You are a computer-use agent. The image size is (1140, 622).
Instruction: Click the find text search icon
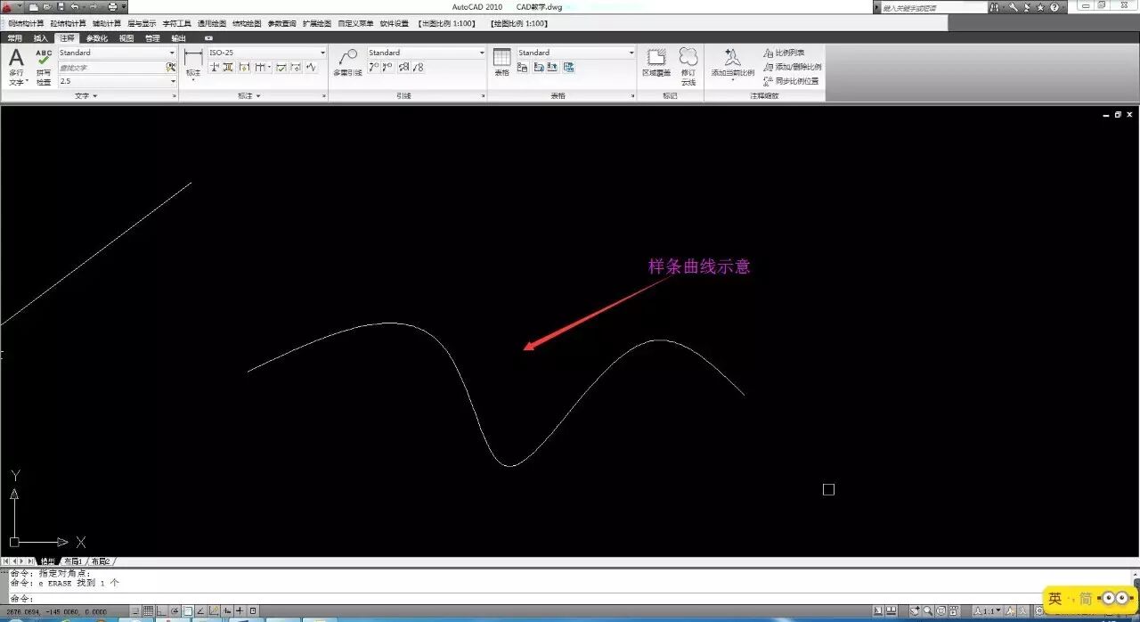click(x=171, y=67)
